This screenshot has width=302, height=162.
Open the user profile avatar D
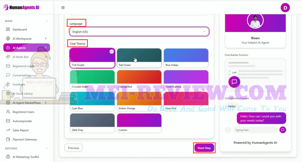285,8
